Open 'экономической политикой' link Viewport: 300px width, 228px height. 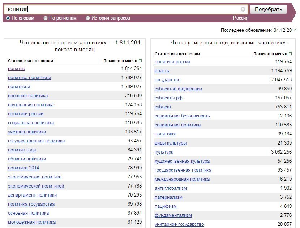click(36, 186)
